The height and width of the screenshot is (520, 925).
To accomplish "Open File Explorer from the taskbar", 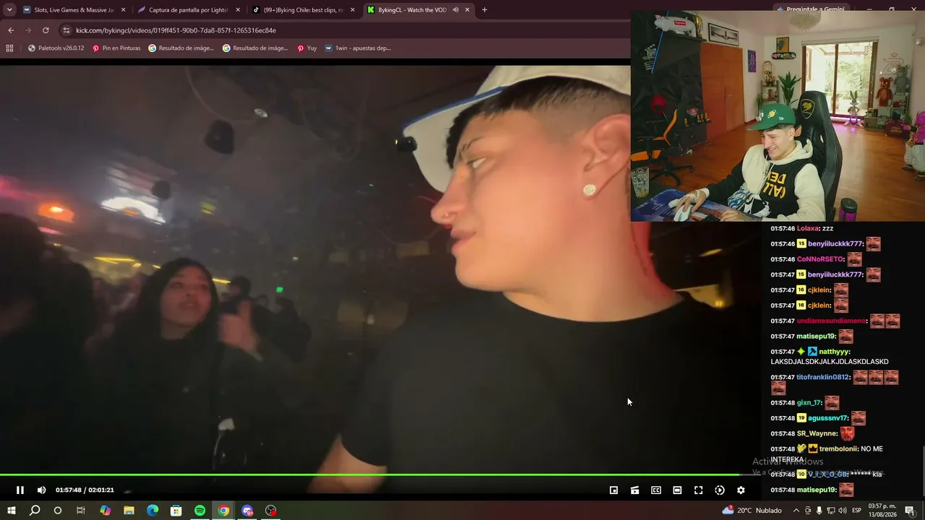I will pos(129,511).
